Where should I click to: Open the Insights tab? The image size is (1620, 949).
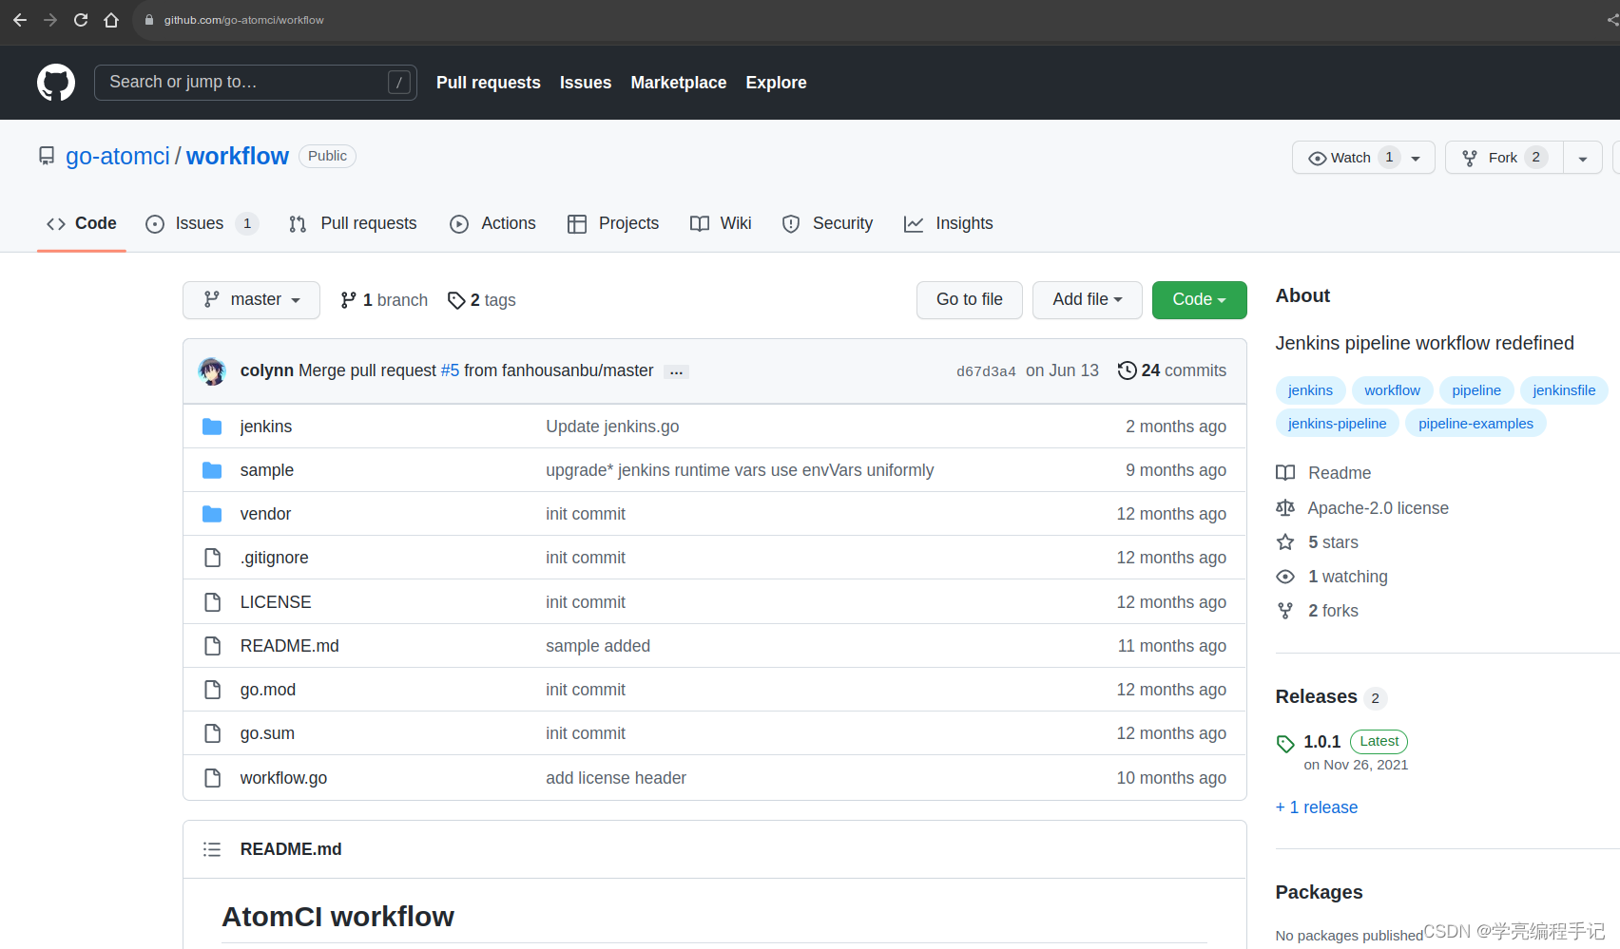click(949, 223)
